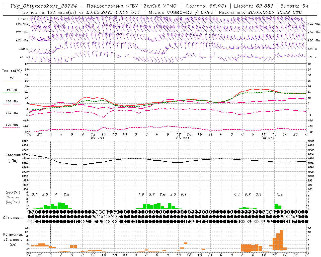
Task: Click the 1040 pressure axis label on left
Action: tap(25, 141)
